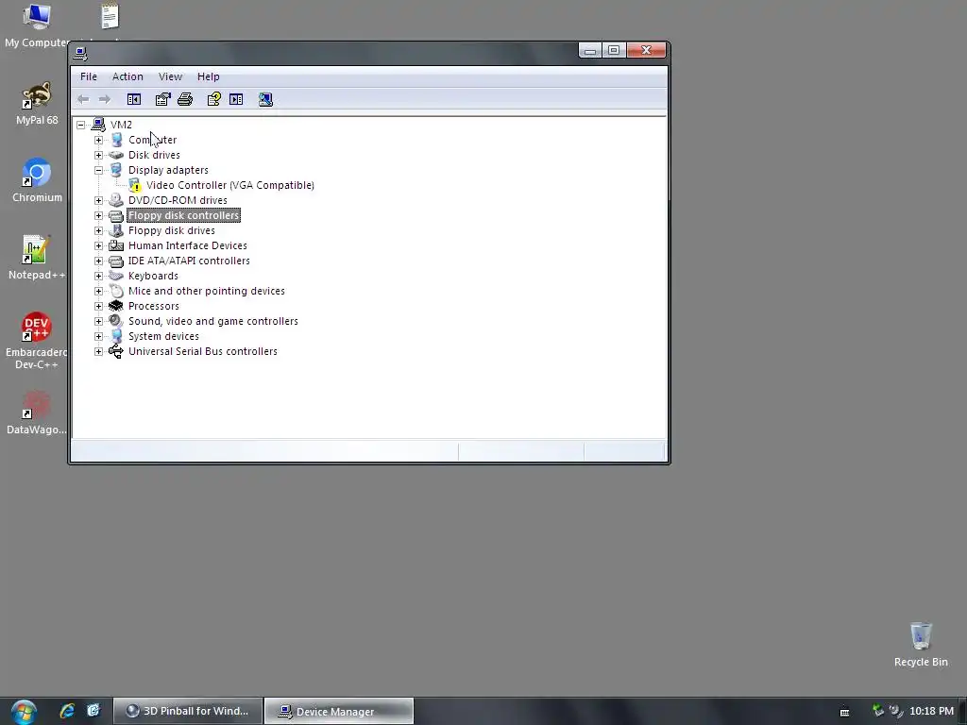Expand the IDE ATA/ATAPI controllers category
Image resolution: width=967 pixels, height=725 pixels.
click(98, 261)
